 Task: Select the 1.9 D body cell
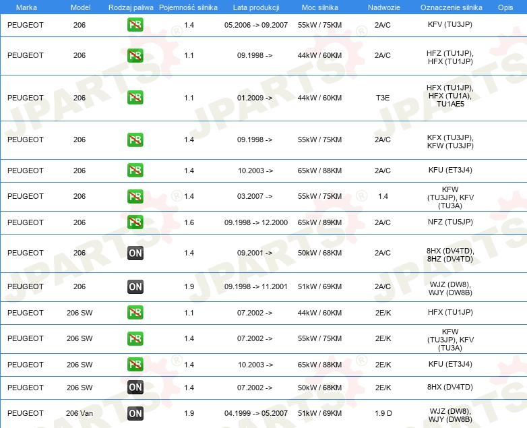pyautogui.click(x=383, y=413)
